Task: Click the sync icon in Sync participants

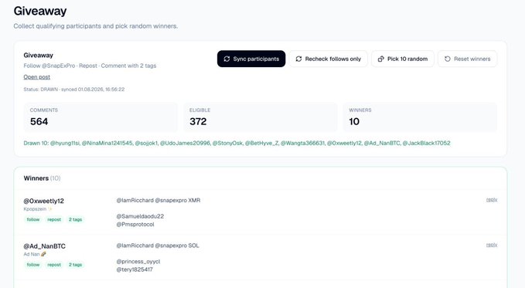Action: click(x=227, y=59)
